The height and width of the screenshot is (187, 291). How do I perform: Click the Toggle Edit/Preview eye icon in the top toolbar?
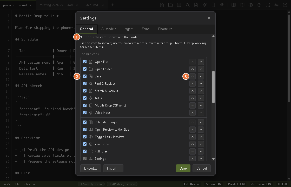(x=251, y=5)
